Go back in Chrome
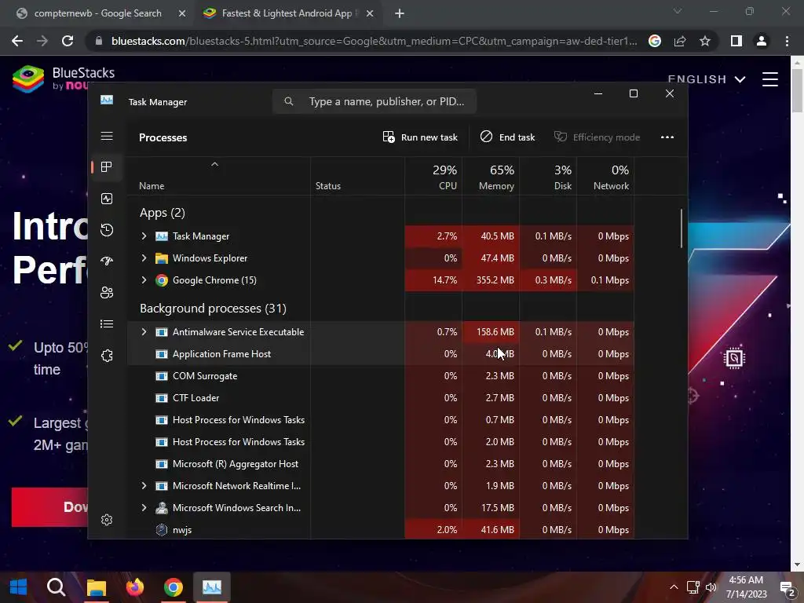The image size is (804, 603). [x=17, y=41]
